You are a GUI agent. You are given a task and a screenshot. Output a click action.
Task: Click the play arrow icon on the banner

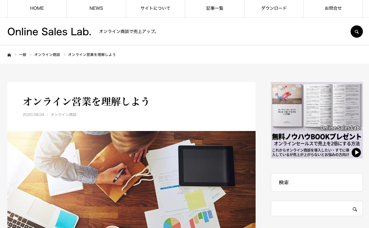click(x=356, y=152)
